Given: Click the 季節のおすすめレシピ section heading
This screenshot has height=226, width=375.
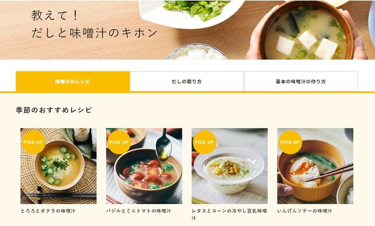Looking at the screenshot, I should pyautogui.click(x=54, y=110).
